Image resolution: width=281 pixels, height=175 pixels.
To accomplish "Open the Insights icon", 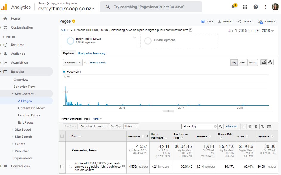I will coord(260,21).
